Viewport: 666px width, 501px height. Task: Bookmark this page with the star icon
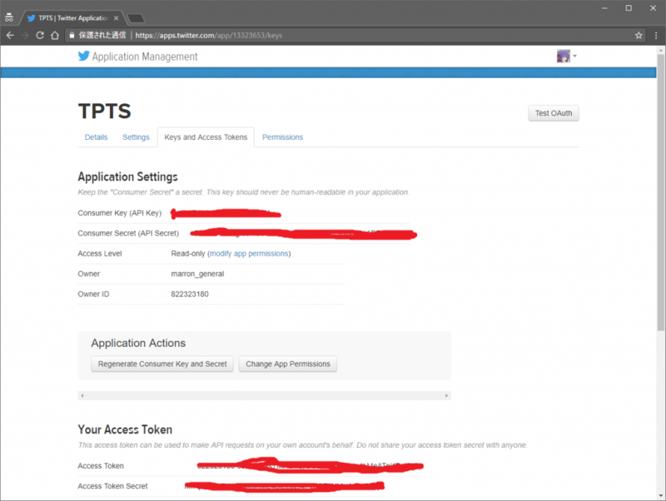(x=639, y=35)
